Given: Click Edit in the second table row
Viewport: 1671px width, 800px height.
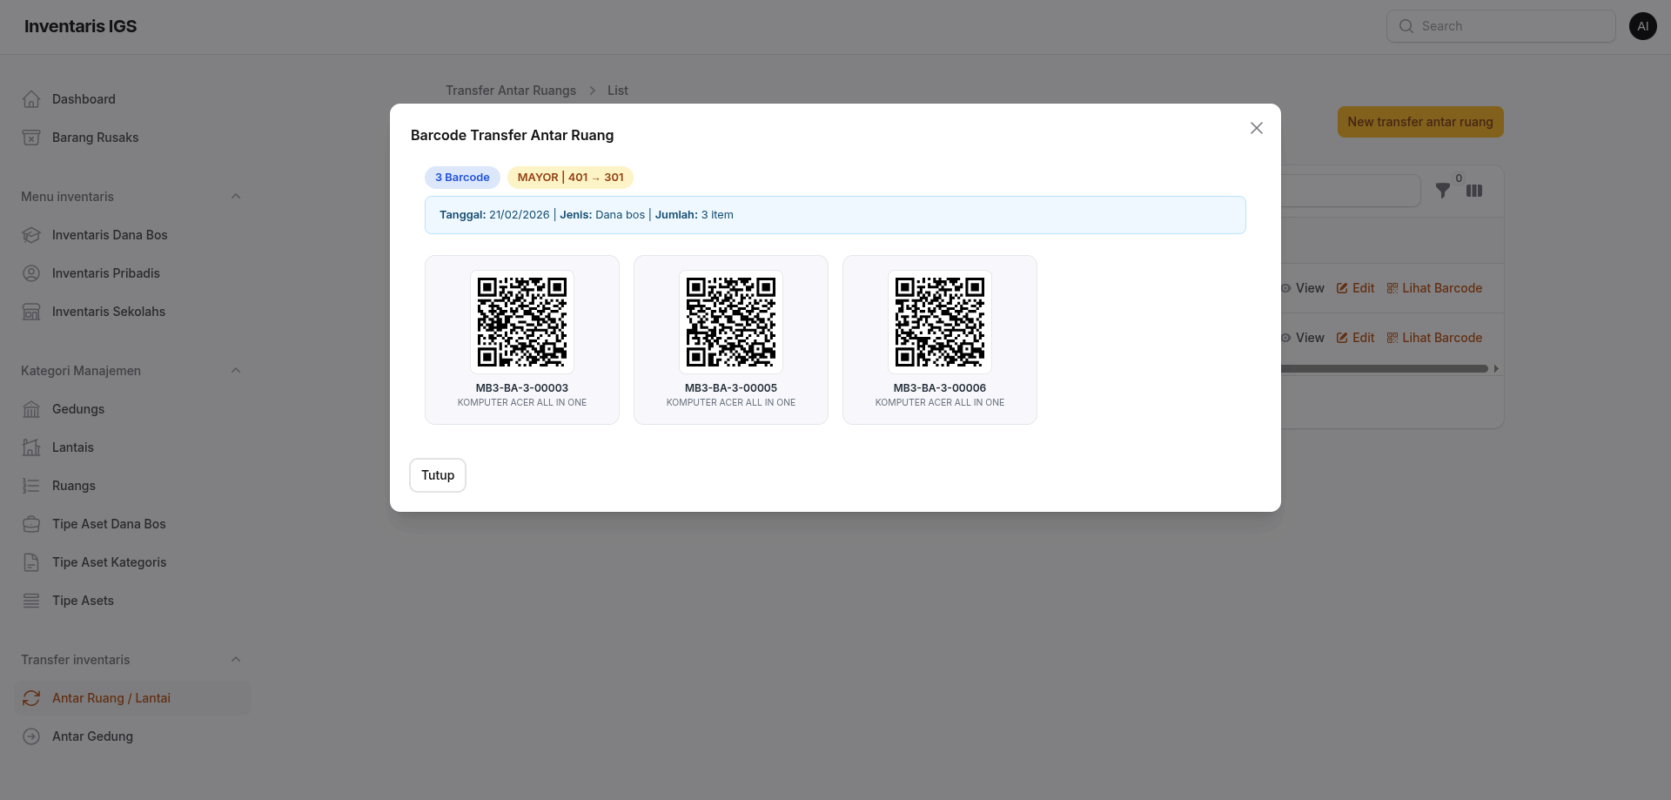Looking at the screenshot, I should pos(1356,338).
